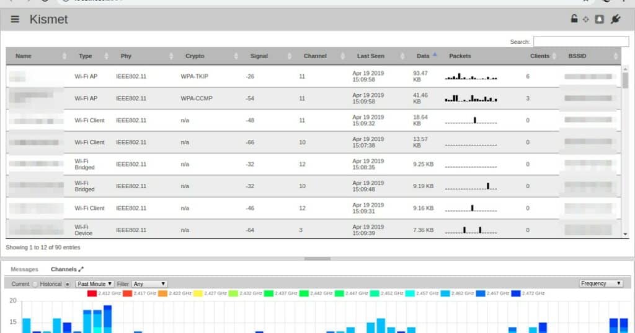Click the Signal column header

259,56
